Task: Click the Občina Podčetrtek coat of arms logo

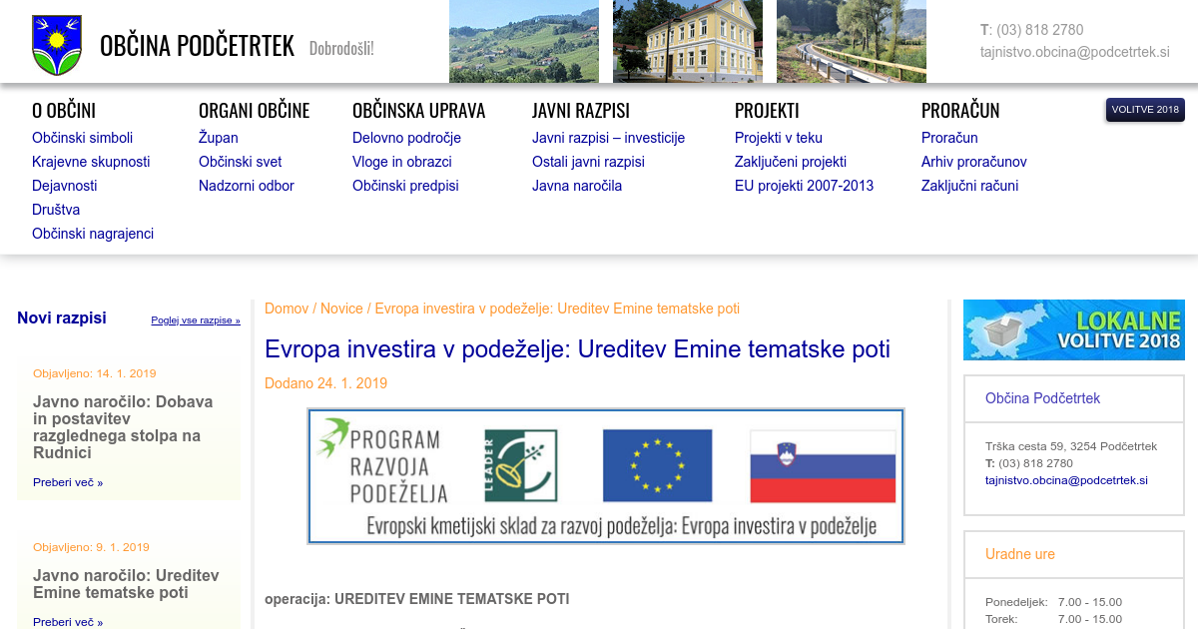Action: pos(56,45)
